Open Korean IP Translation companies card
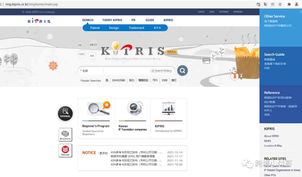Screen dimensions: 302x177 click(133, 118)
